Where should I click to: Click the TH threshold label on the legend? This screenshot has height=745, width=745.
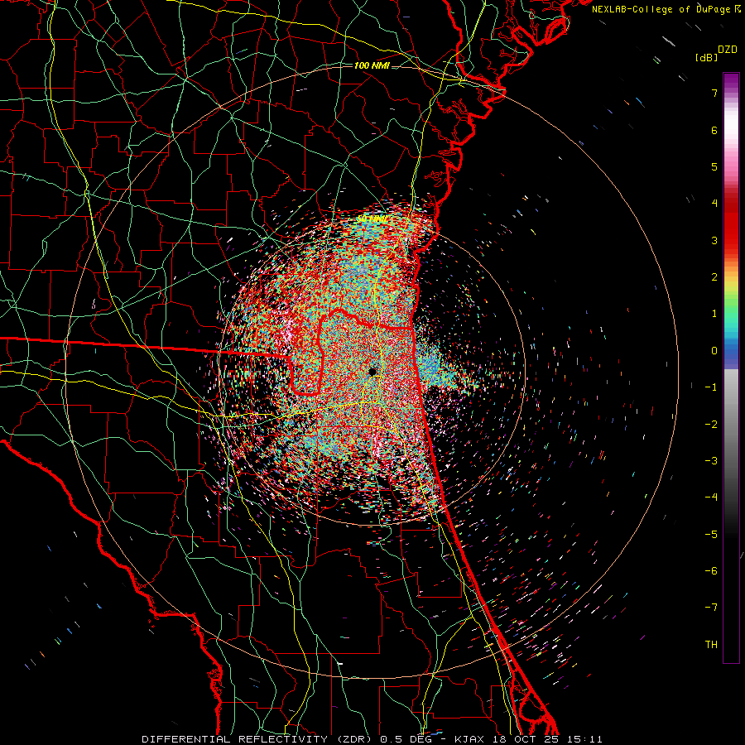coord(711,645)
